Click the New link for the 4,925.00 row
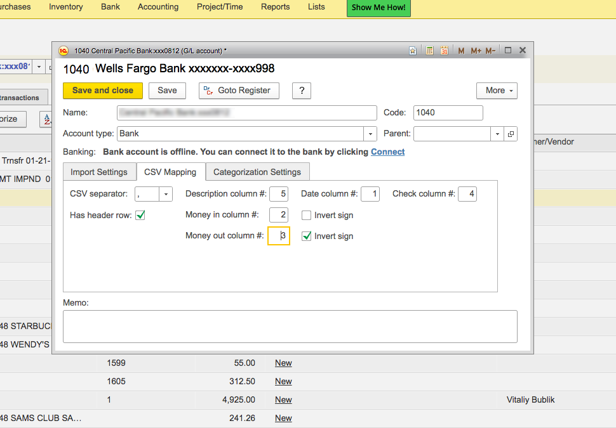Screen dimensions: 616x428 pos(283,399)
